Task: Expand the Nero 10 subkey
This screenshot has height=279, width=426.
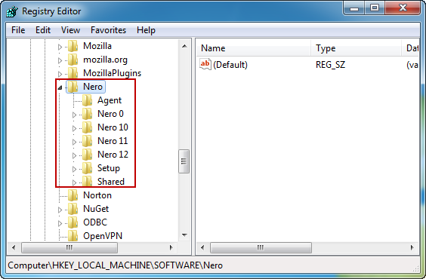Action: click(x=74, y=128)
